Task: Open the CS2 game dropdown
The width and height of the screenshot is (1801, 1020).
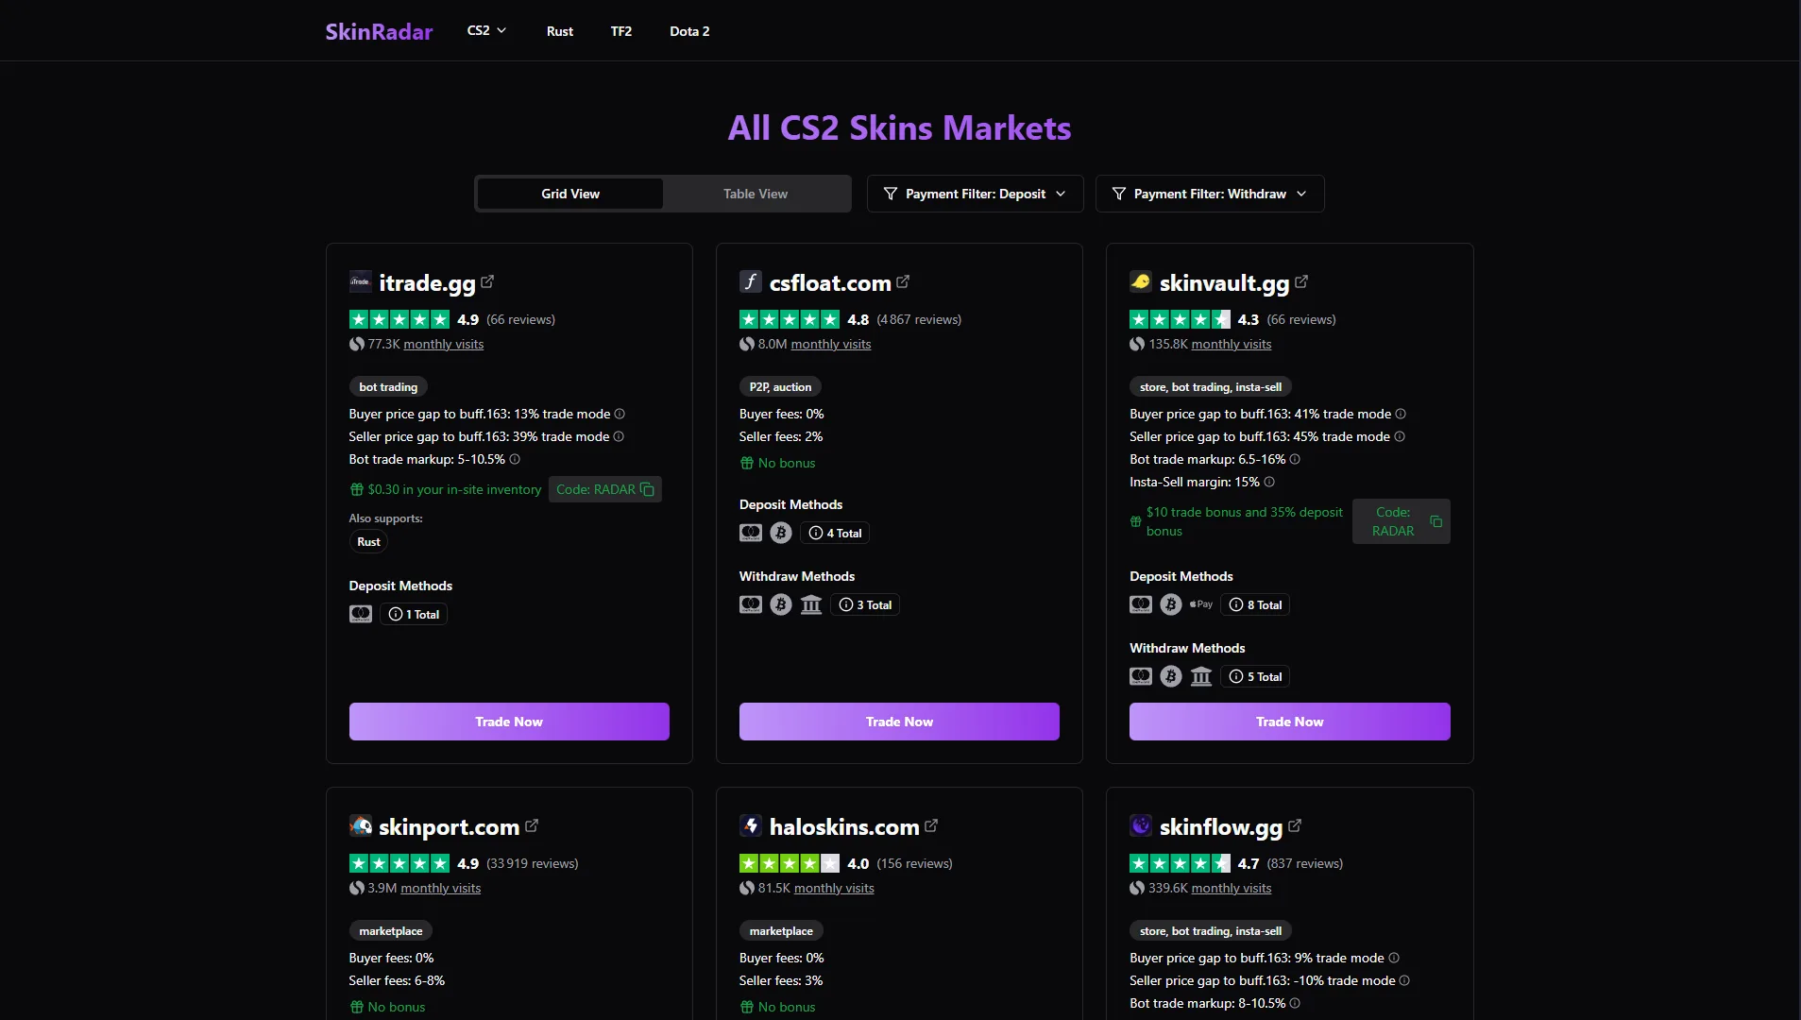Action: 487,30
